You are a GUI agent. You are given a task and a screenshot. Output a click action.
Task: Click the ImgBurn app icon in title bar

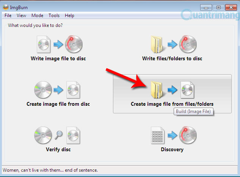click(6, 7)
